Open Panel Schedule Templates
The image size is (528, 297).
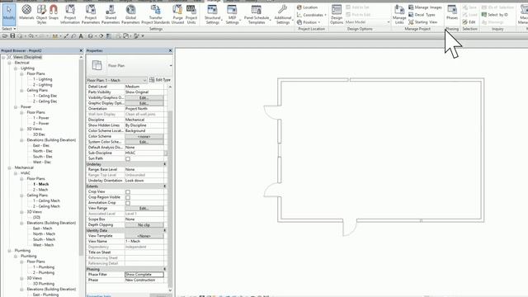[x=257, y=15]
